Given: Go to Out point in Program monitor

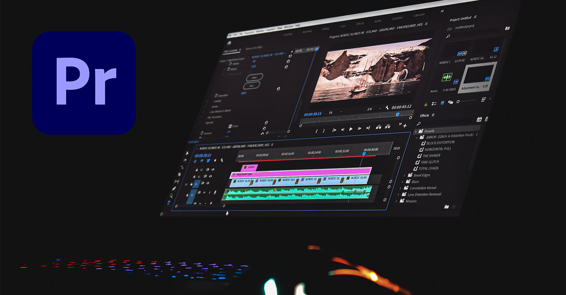Looking at the screenshot, I should [368, 128].
